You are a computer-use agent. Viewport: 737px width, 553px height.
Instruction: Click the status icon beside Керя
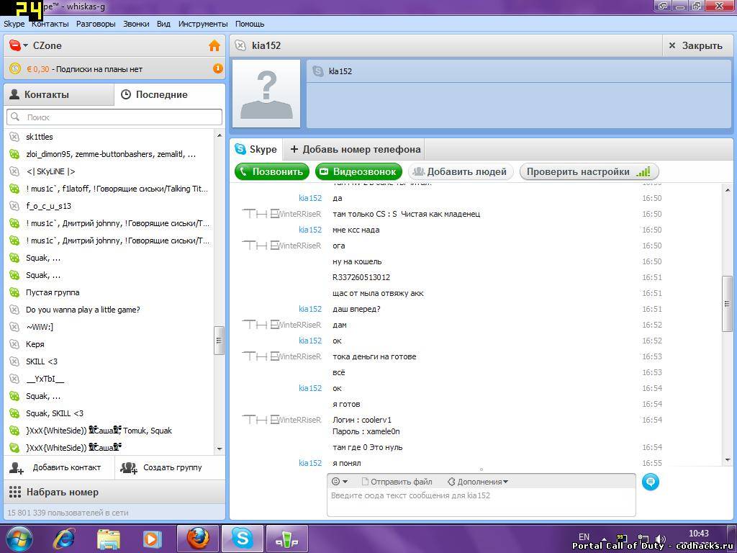[x=14, y=344]
